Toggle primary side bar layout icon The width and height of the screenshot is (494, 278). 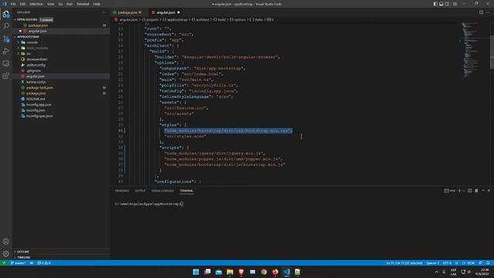coord(435,4)
